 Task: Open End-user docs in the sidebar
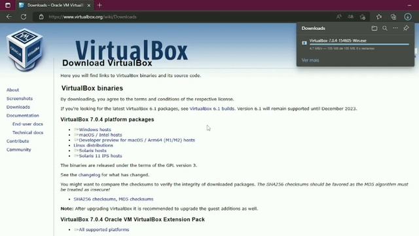point(27,124)
